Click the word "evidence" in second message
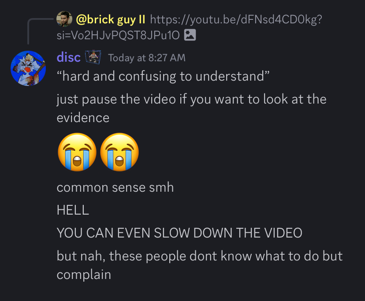This screenshot has height=301, width=365. point(83,118)
